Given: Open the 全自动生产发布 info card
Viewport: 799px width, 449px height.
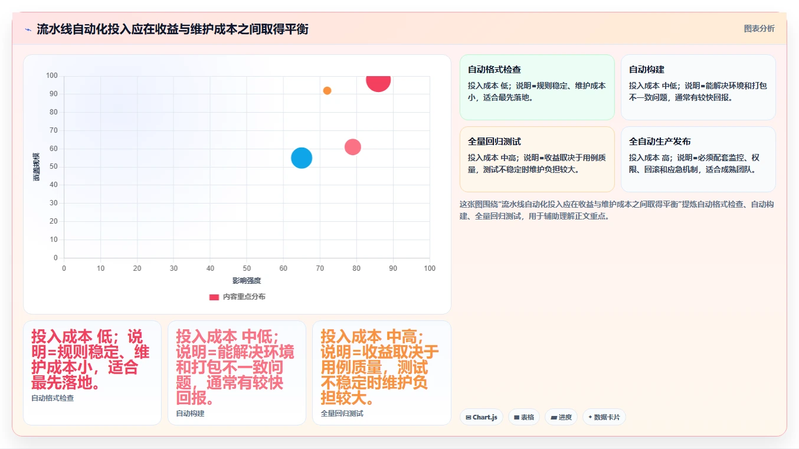Looking at the screenshot, I should [x=698, y=159].
